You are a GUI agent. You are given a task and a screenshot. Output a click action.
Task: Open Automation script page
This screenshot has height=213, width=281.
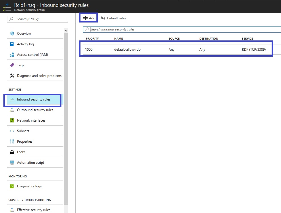30,163
